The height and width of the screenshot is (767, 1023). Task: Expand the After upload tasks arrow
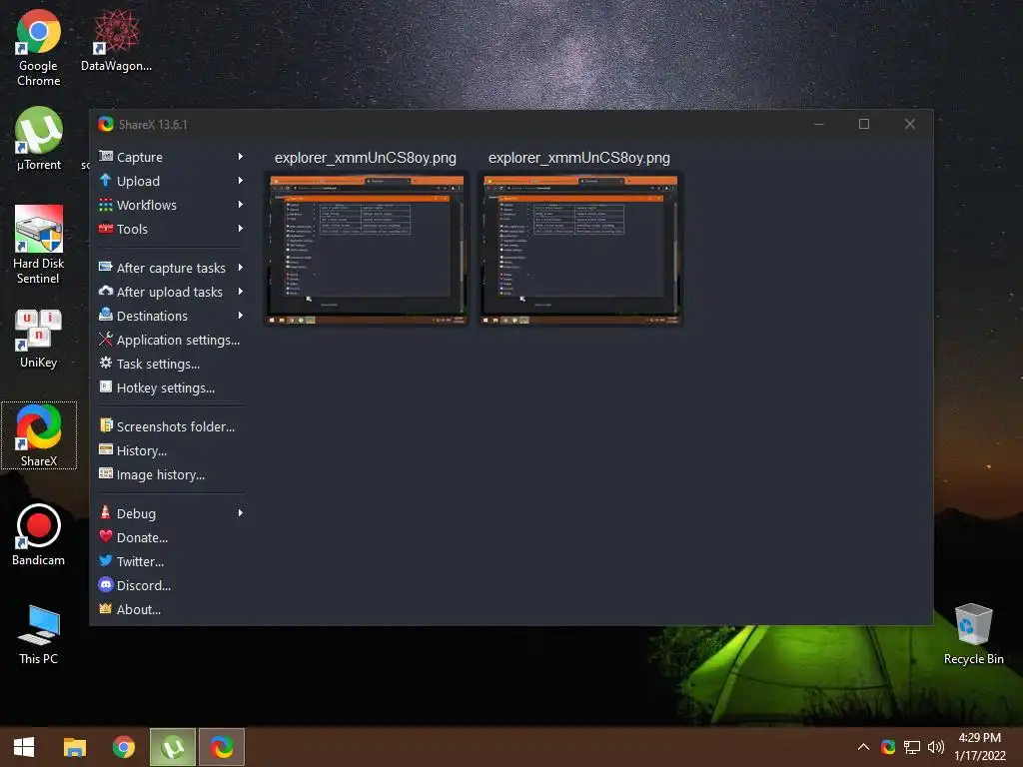coord(240,292)
